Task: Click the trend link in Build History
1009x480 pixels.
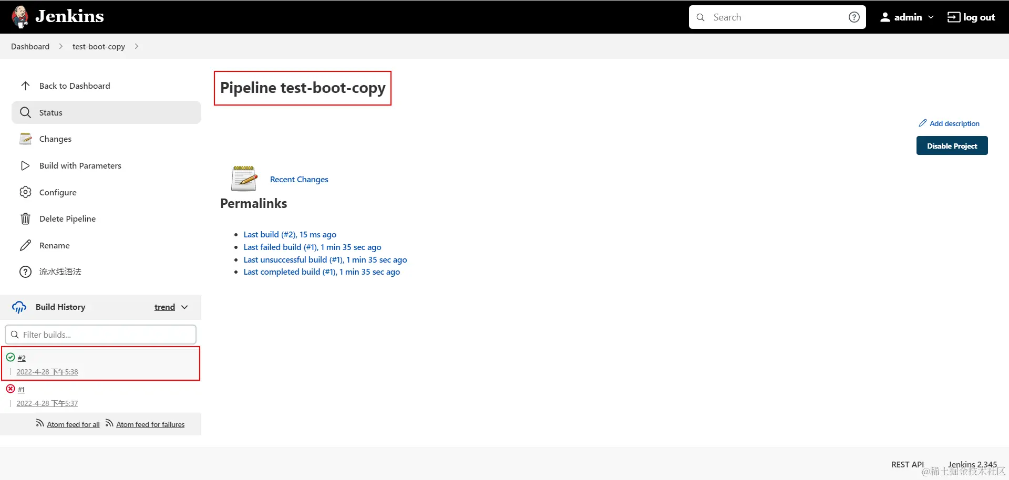Action: coord(164,307)
